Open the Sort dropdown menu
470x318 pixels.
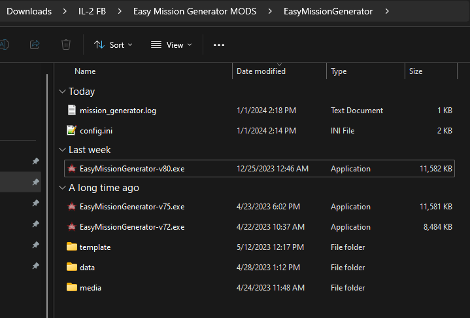pos(113,44)
